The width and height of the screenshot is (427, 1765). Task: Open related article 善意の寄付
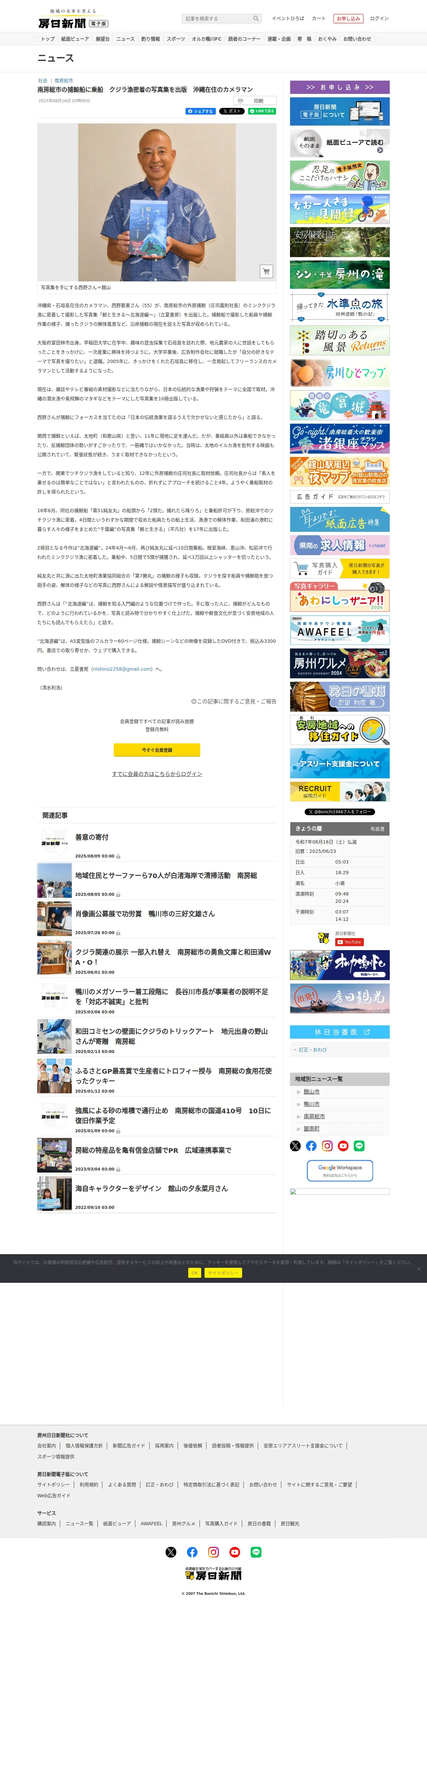coord(92,837)
